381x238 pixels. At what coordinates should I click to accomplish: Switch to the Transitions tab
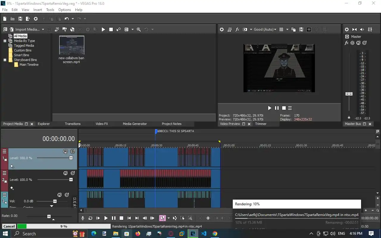tap(73, 124)
